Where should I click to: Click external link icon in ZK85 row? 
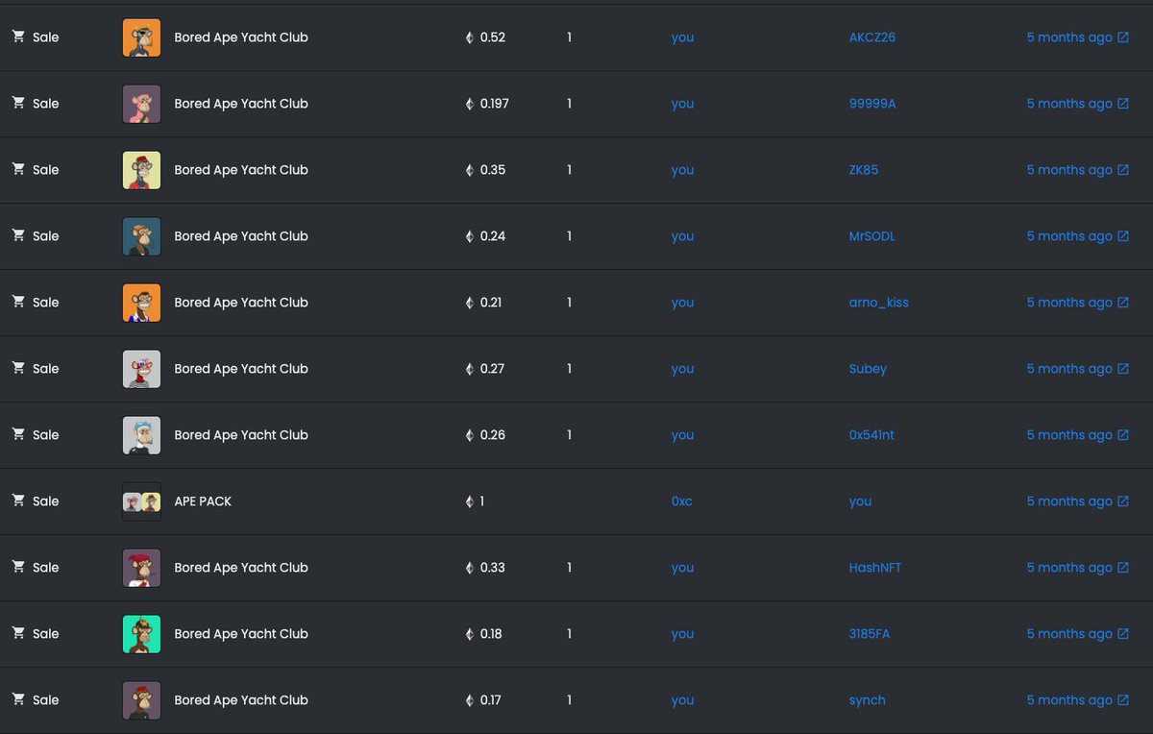[x=1123, y=170]
